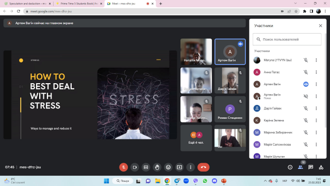Raise hand with the hand icon
This screenshot has height=186, width=330.
click(x=157, y=167)
